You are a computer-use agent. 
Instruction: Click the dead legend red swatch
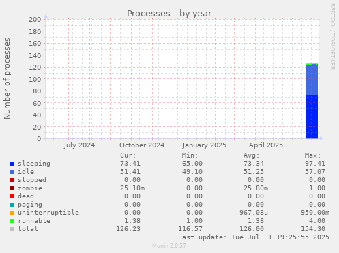click(x=12, y=196)
